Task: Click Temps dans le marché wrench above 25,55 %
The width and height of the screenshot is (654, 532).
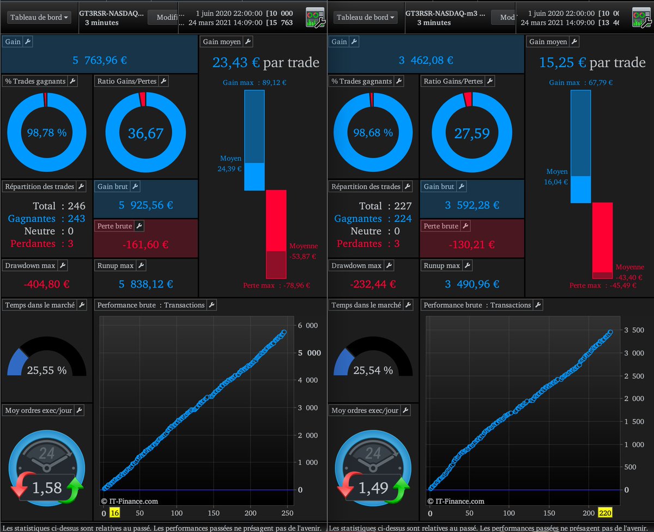Action: point(82,305)
